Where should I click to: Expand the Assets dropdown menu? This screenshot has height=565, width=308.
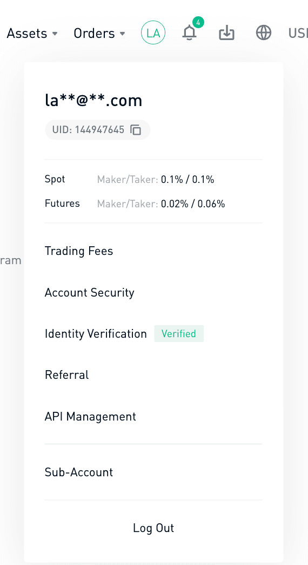[32, 33]
